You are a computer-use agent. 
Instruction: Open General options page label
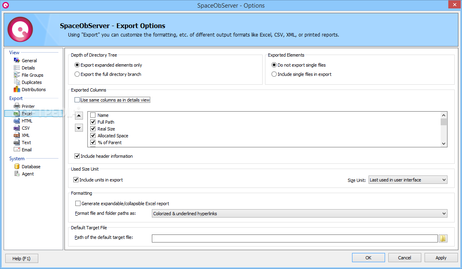[x=29, y=61]
